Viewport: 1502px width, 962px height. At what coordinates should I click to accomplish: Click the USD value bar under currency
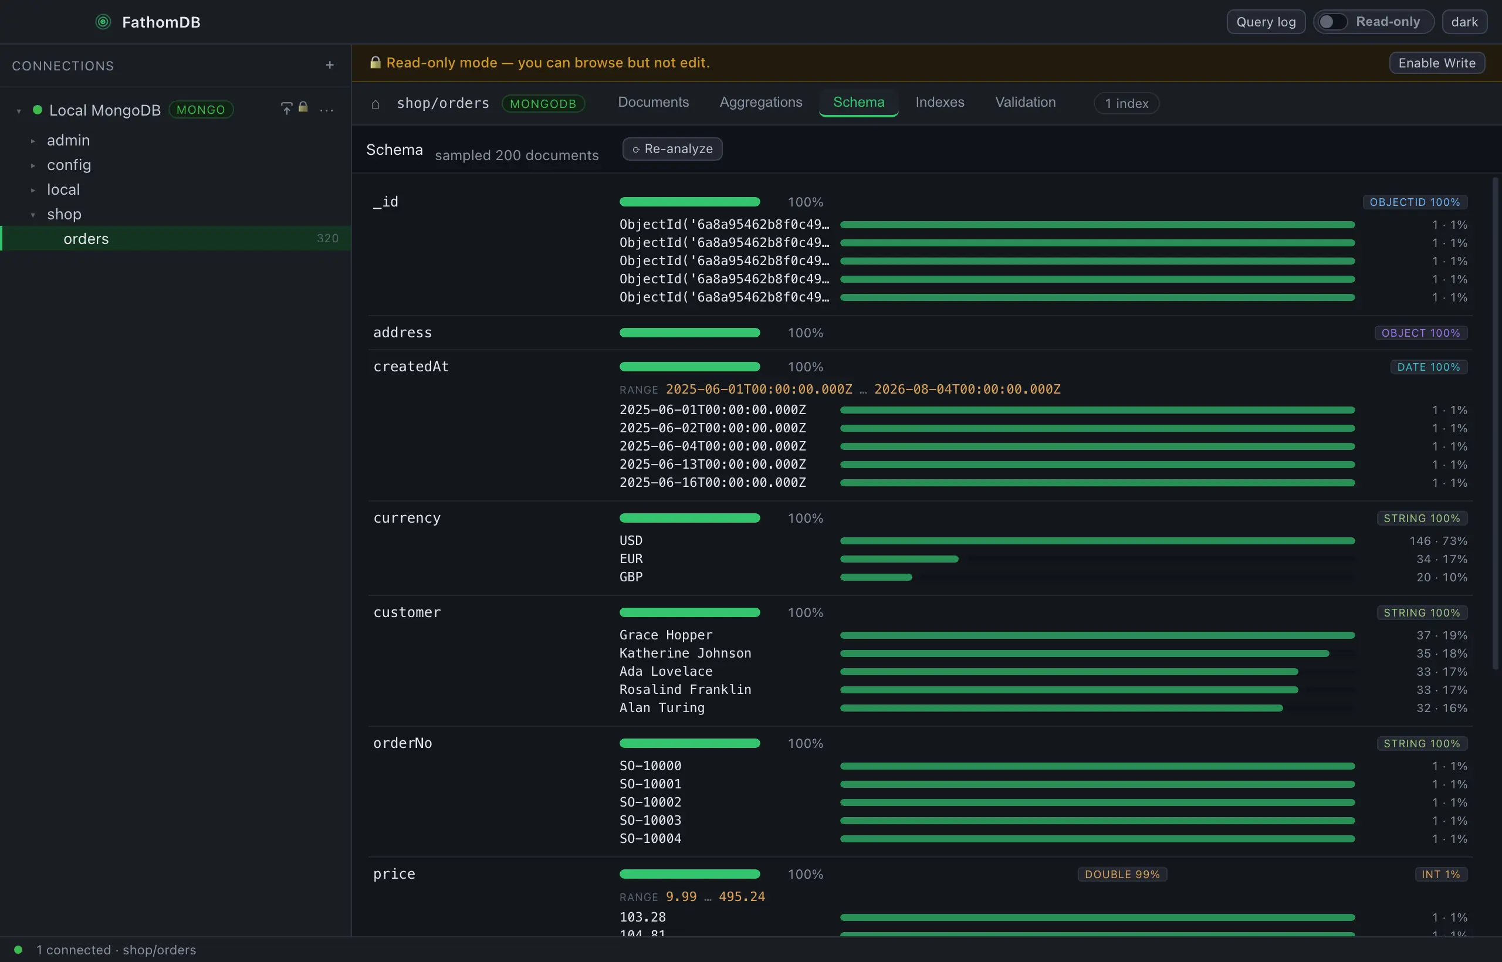pyautogui.click(x=1097, y=540)
